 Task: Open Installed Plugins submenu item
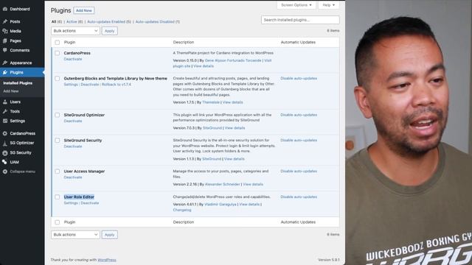coord(18,83)
